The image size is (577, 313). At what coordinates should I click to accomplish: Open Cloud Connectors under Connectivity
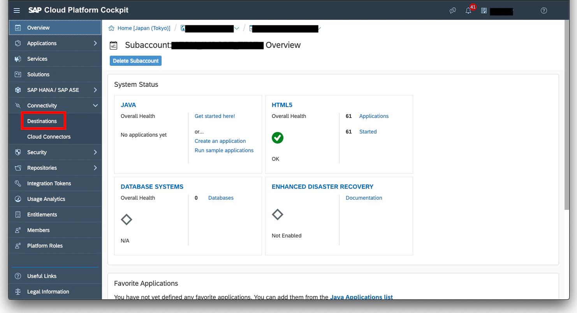coord(49,137)
